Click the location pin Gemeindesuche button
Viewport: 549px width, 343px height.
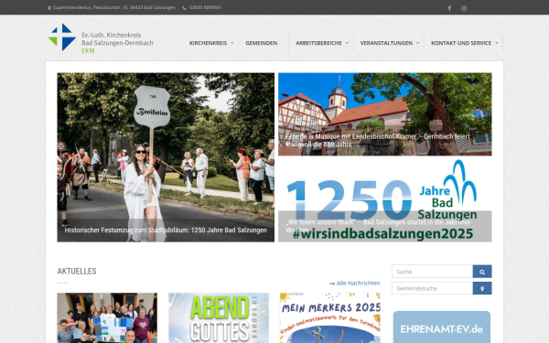point(482,288)
